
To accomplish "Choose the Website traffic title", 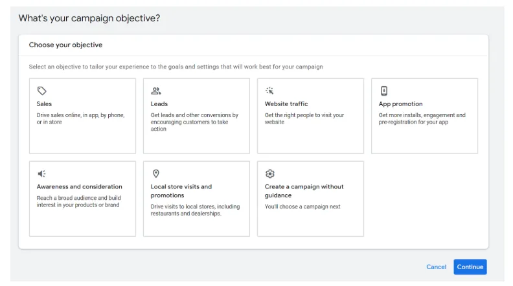I will pyautogui.click(x=286, y=104).
